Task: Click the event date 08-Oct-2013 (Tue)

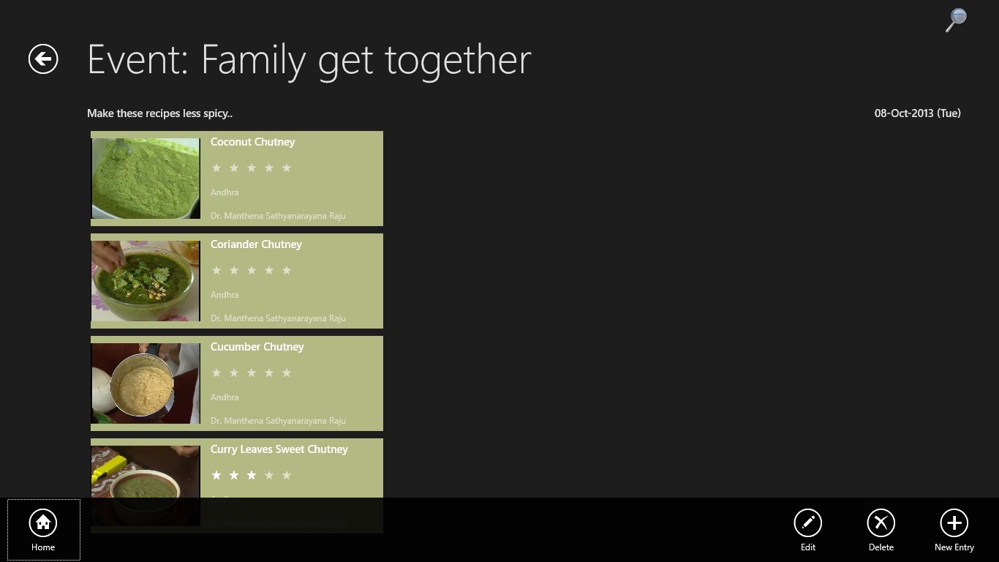Action: coord(917,113)
